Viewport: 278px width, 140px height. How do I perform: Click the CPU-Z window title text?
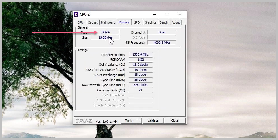(x=85, y=14)
